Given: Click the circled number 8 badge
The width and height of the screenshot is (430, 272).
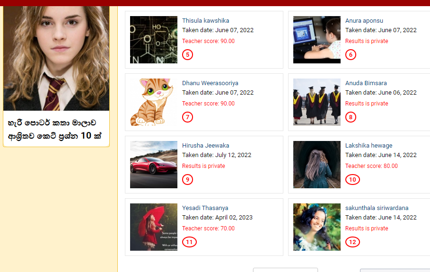Looking at the screenshot, I should click(x=351, y=117).
